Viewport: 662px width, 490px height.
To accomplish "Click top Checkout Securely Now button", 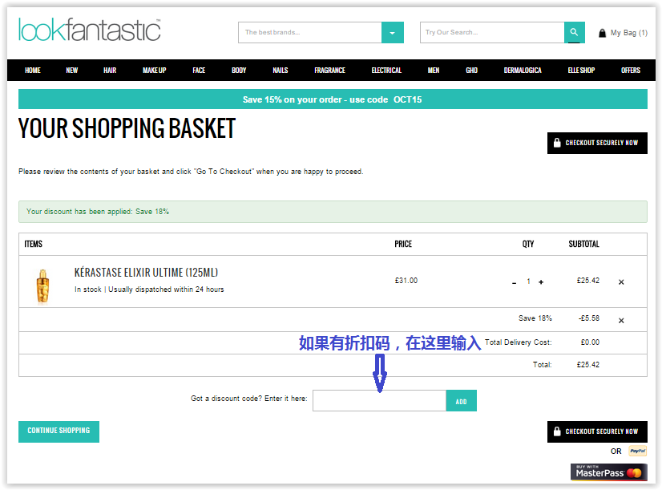I will (x=597, y=144).
